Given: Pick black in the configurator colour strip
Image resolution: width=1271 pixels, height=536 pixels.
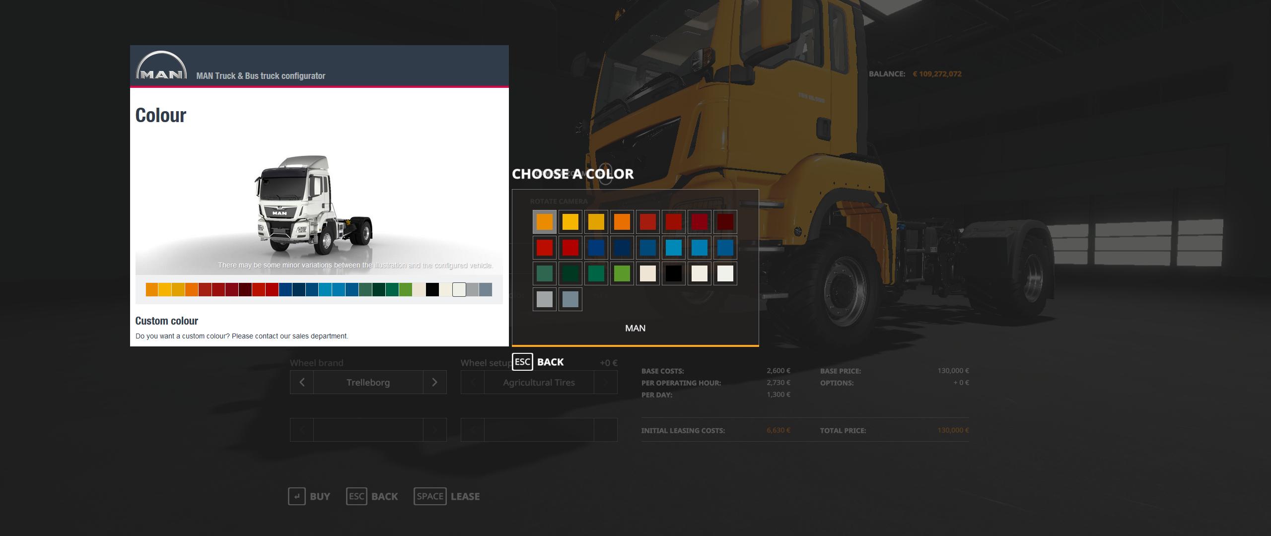Looking at the screenshot, I should [x=432, y=290].
